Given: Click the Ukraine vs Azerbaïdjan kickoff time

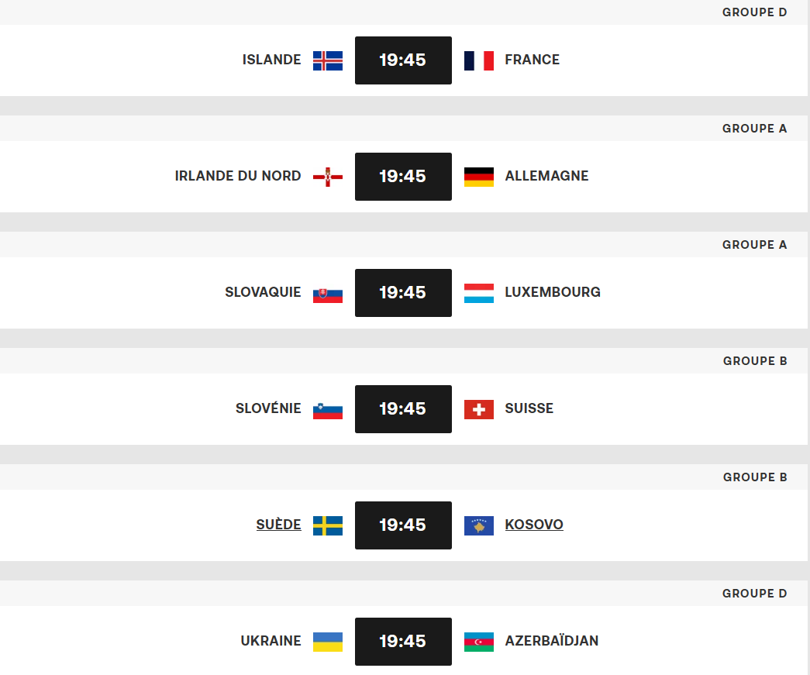Looking at the screenshot, I should click(403, 642).
